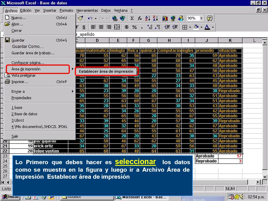Open the Insertar menu
The width and height of the screenshot is (268, 201).
point(50,10)
